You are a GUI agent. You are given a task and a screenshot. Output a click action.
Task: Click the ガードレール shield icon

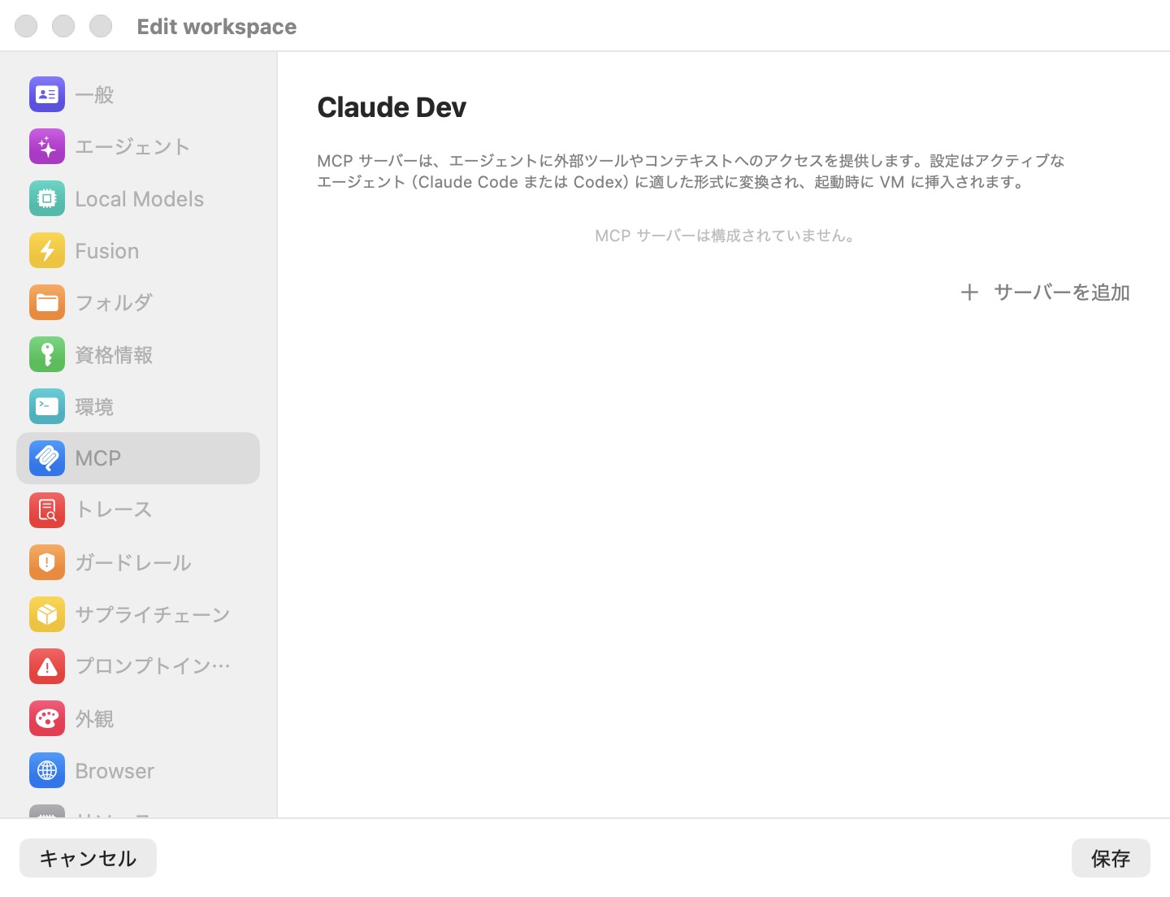47,562
